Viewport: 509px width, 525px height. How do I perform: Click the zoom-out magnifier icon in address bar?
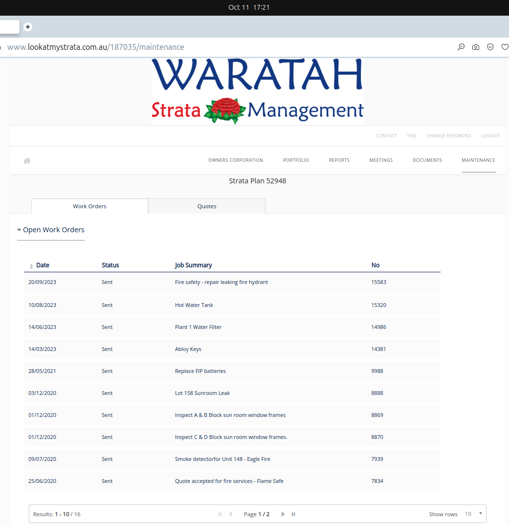click(461, 47)
